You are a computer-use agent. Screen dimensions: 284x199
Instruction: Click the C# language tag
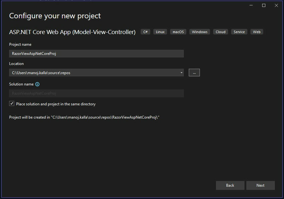(145, 32)
